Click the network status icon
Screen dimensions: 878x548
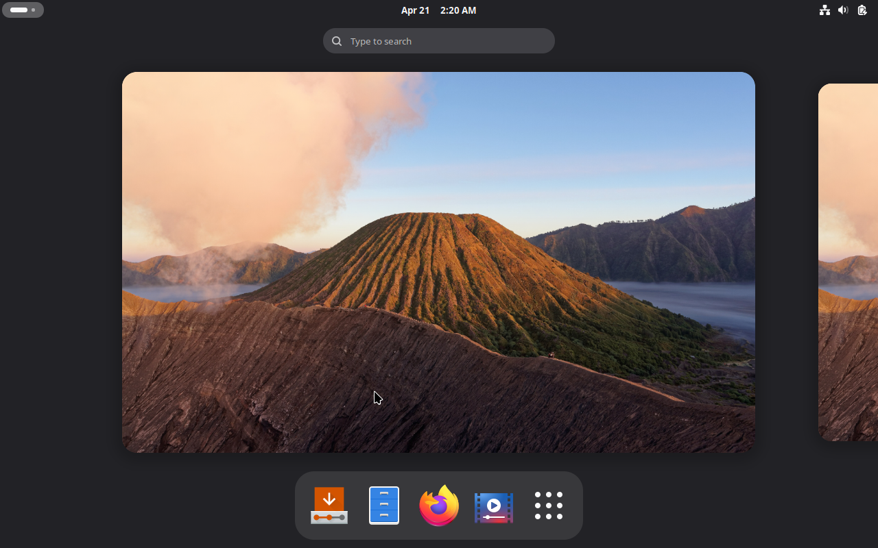click(824, 10)
